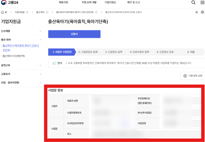Screen dimensions: 205x142
Task: Click 출산·육아 breadcrumb link
Action: [40, 12]
